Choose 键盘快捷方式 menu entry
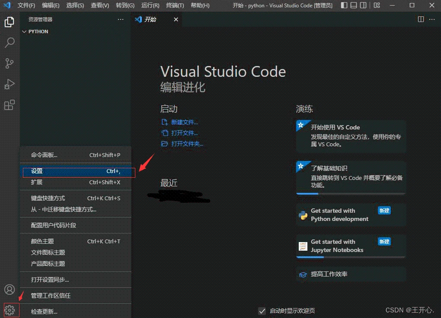 coord(75,198)
